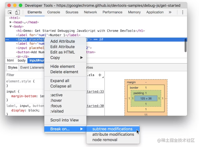The image size is (199, 147).
Task: Force the :visited state
Action: click(x=65, y=111)
